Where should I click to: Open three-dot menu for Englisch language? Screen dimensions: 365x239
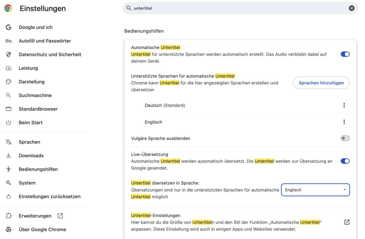[344, 122]
